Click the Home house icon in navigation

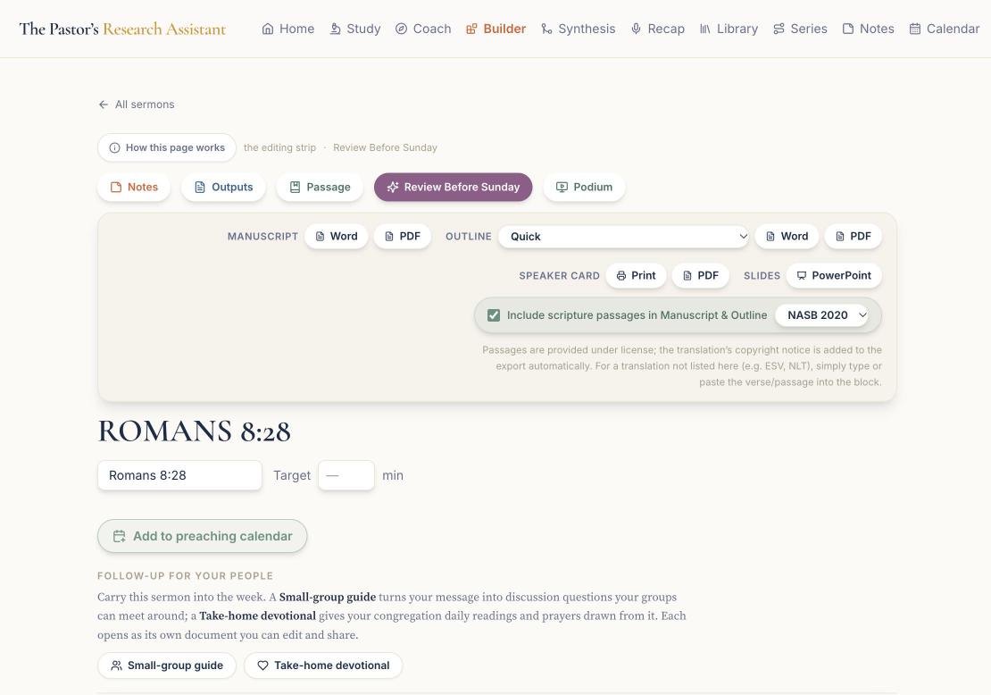click(268, 29)
